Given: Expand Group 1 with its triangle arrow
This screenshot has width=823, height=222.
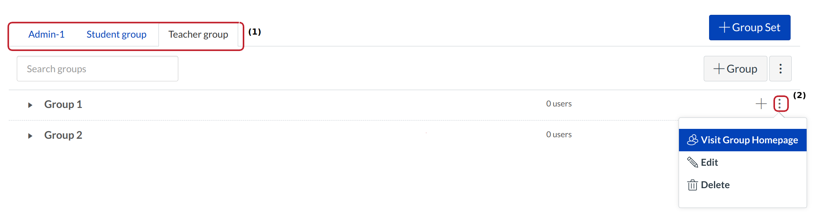Looking at the screenshot, I should [x=30, y=105].
